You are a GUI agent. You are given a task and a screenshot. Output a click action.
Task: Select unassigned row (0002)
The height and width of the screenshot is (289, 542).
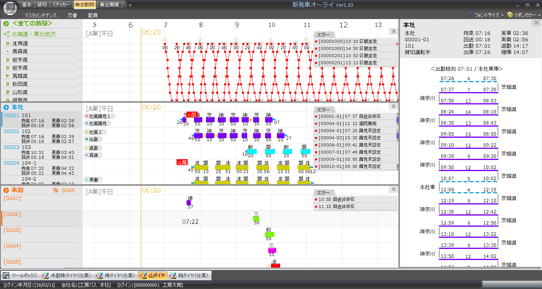point(40,218)
